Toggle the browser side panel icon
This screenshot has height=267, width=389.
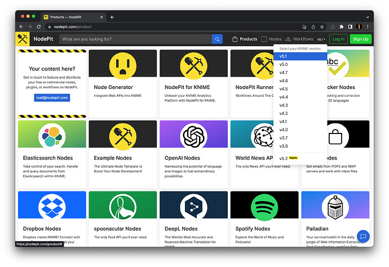pyautogui.click(x=350, y=27)
